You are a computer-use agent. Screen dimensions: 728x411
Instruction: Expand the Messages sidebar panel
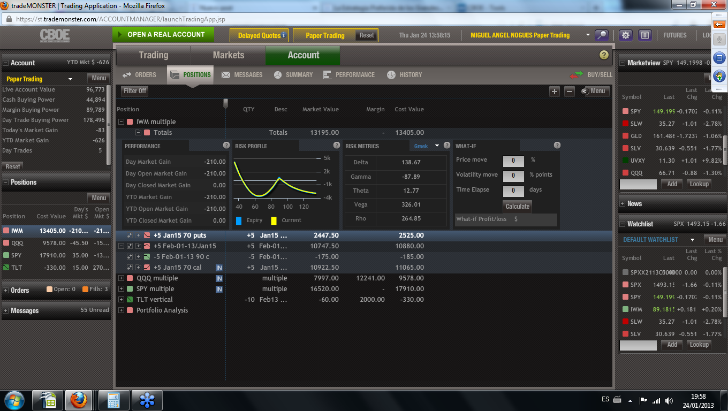pos(6,311)
